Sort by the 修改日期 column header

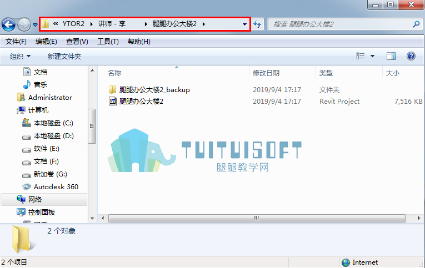(266, 73)
